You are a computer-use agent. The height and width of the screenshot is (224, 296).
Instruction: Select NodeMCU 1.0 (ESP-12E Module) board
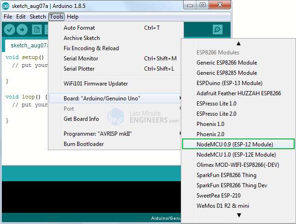[x=238, y=155]
